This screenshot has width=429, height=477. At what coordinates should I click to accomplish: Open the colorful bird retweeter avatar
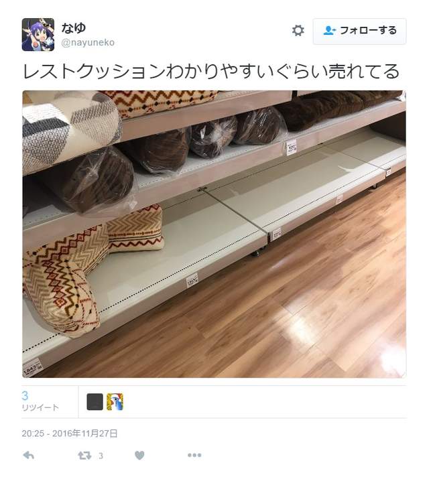pyautogui.click(x=115, y=402)
